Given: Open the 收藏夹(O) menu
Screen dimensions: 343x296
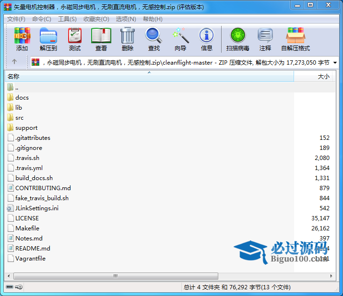Looking at the screenshot, I should [96, 19].
